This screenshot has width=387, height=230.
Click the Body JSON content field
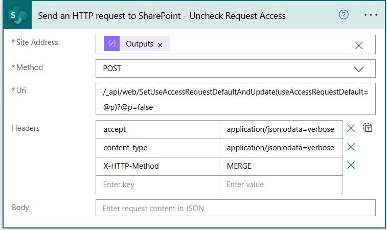pos(235,208)
